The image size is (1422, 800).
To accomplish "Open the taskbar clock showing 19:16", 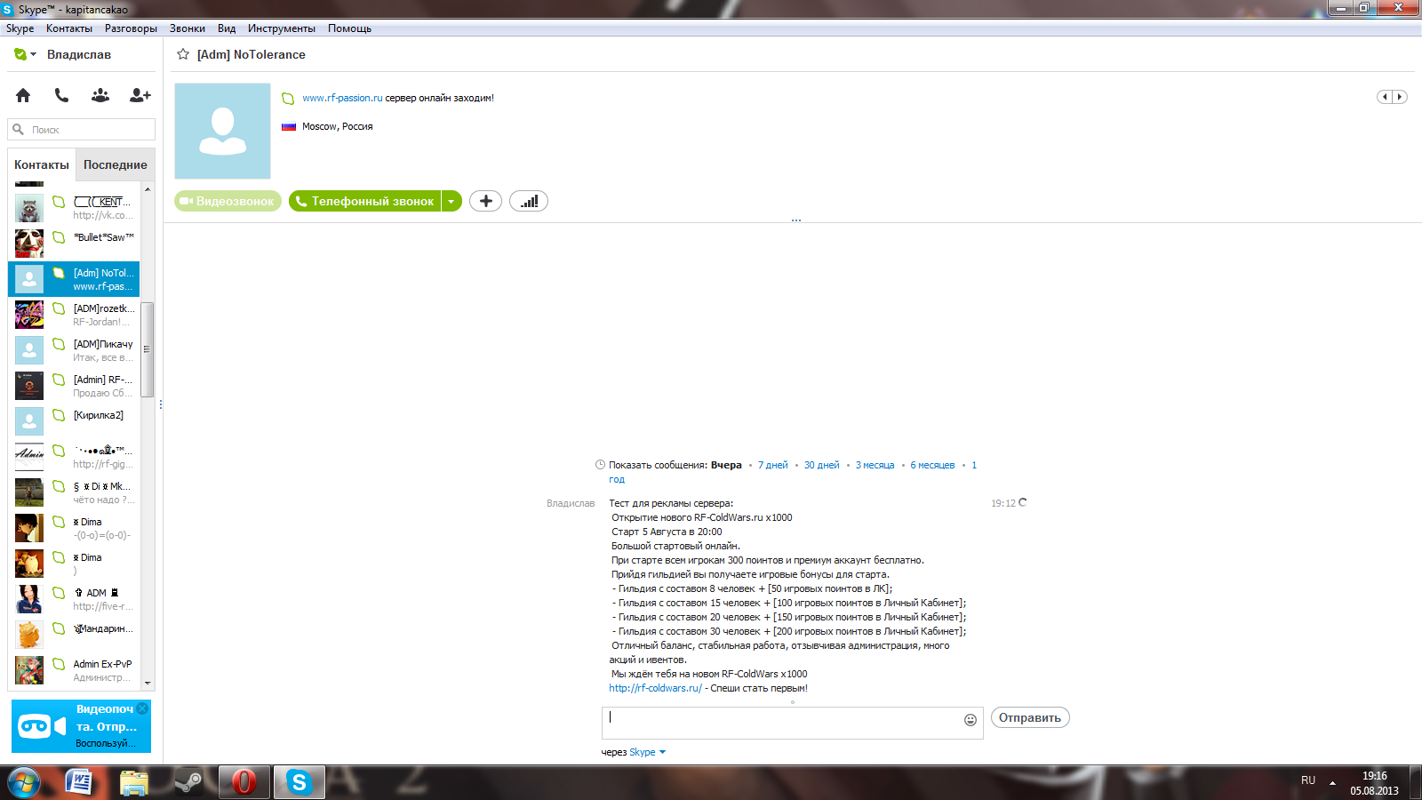I will (1374, 783).
